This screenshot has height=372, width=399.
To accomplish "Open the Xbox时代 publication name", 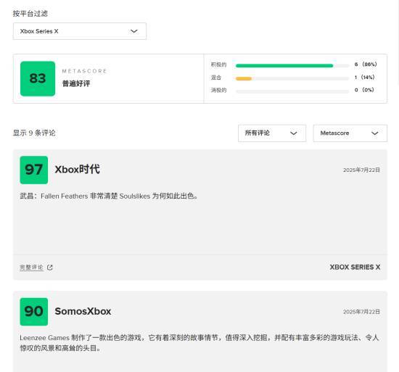I will pos(77,170).
